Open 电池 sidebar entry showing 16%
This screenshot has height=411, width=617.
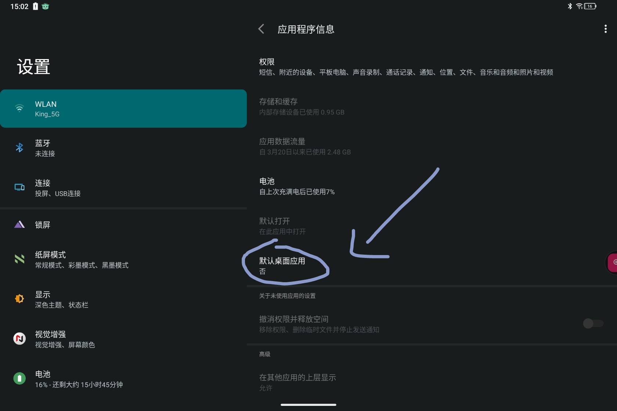point(123,378)
